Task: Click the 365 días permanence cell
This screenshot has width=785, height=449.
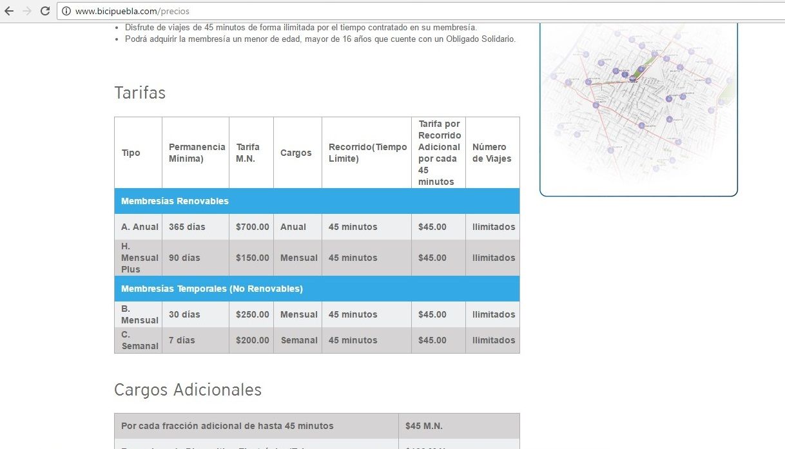Action: point(196,227)
